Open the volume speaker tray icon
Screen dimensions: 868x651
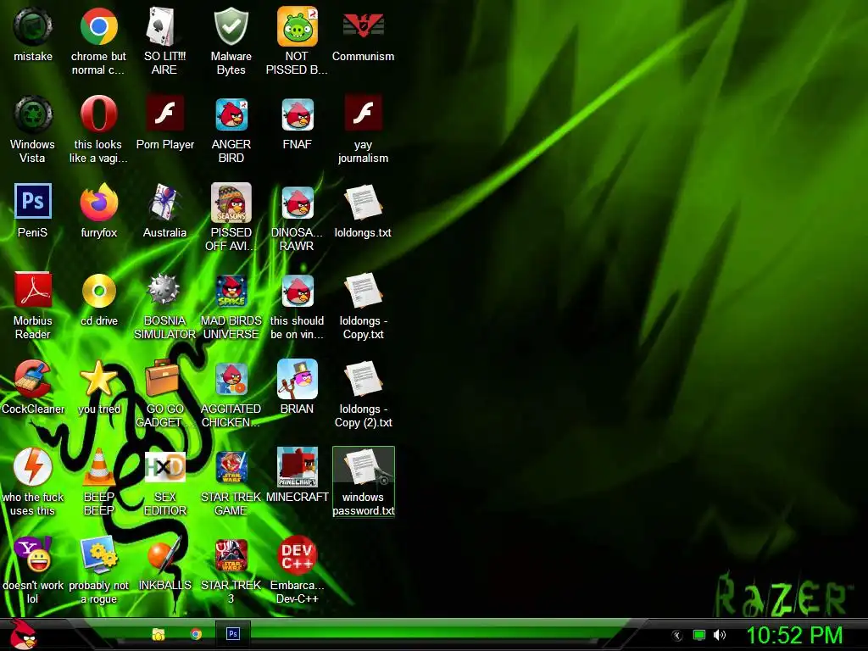coord(719,635)
